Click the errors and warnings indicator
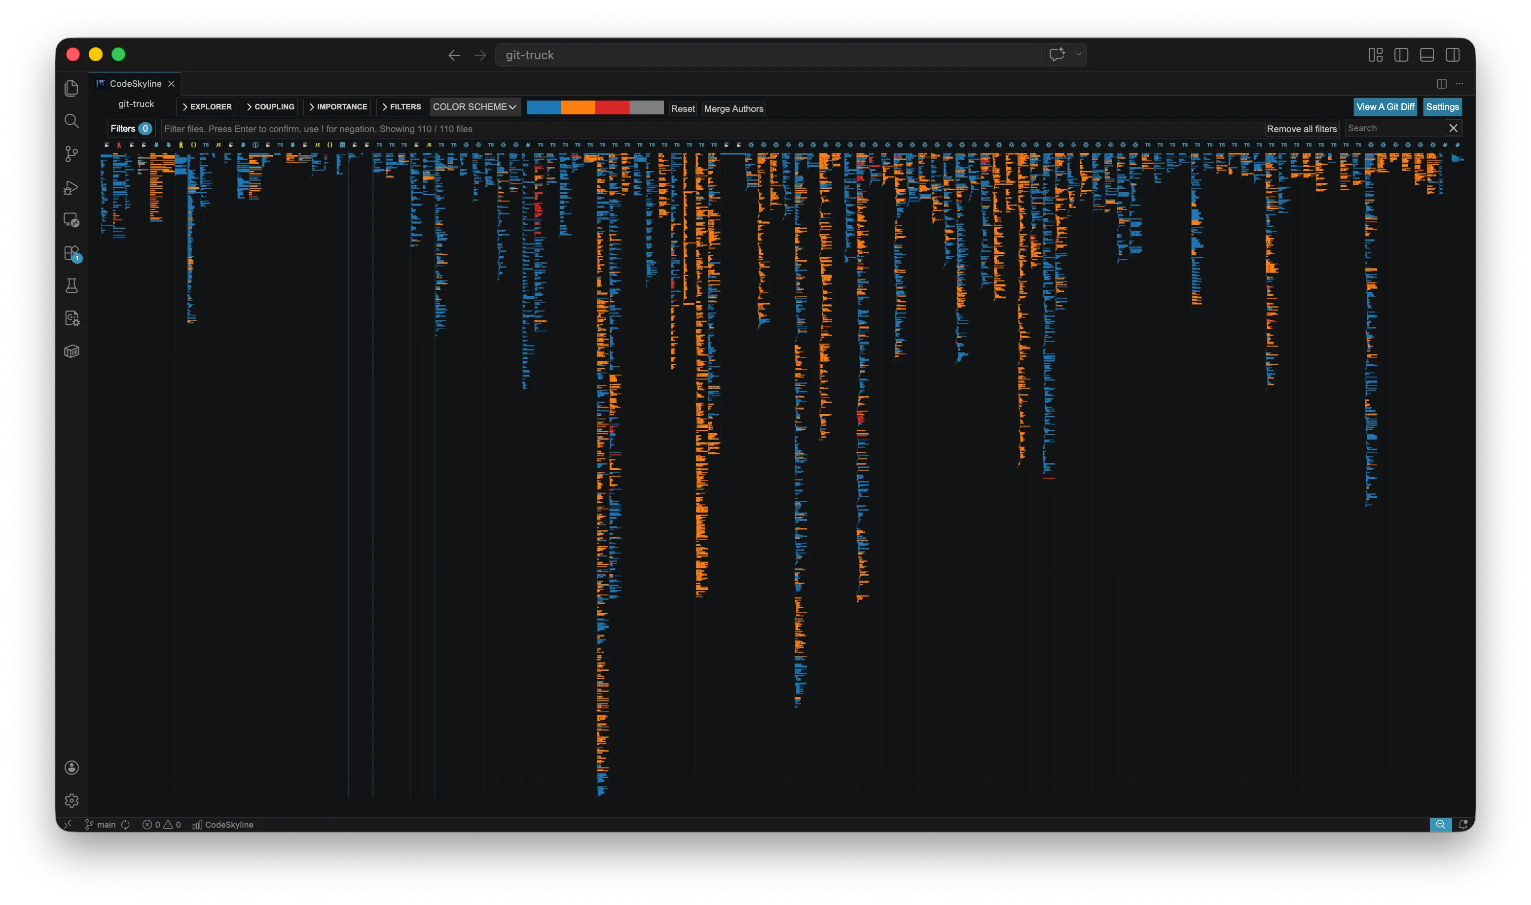1531x905 pixels. [x=162, y=825]
